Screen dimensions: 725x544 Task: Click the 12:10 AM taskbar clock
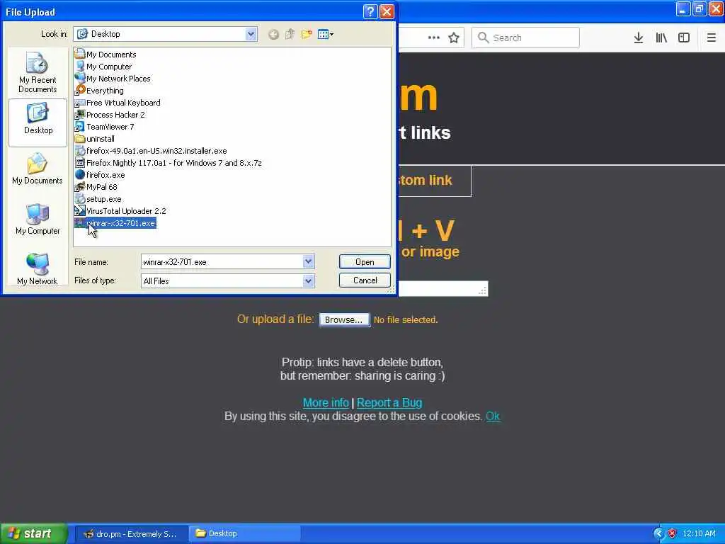699,533
